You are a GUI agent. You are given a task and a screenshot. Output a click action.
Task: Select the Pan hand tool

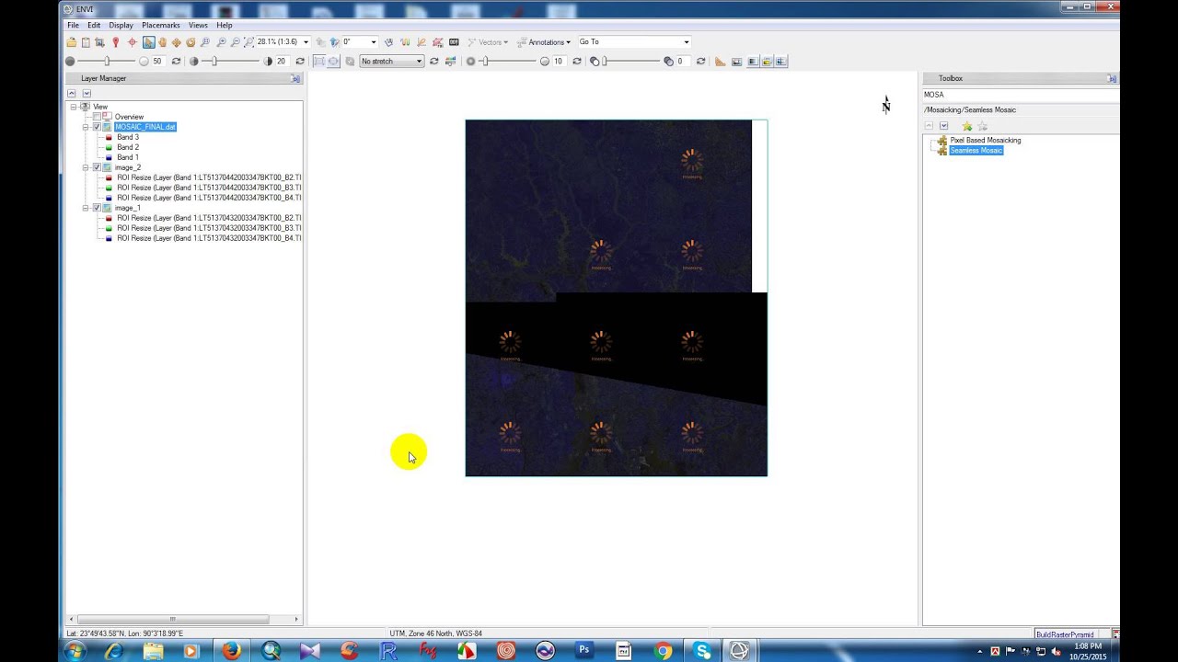click(162, 42)
